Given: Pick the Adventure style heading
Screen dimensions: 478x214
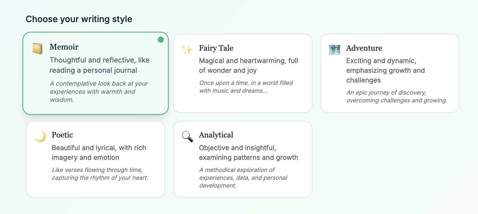Looking at the screenshot, I should 364,48.
